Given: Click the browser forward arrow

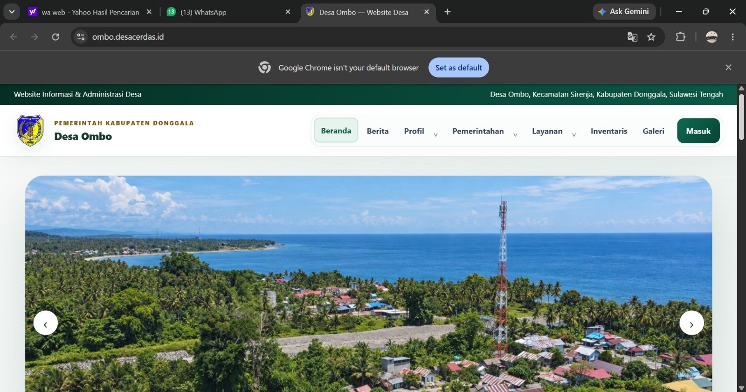Looking at the screenshot, I should pos(35,37).
